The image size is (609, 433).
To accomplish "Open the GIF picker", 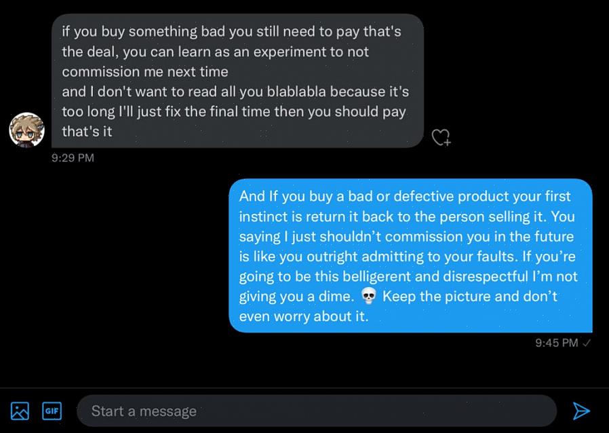I will point(52,411).
